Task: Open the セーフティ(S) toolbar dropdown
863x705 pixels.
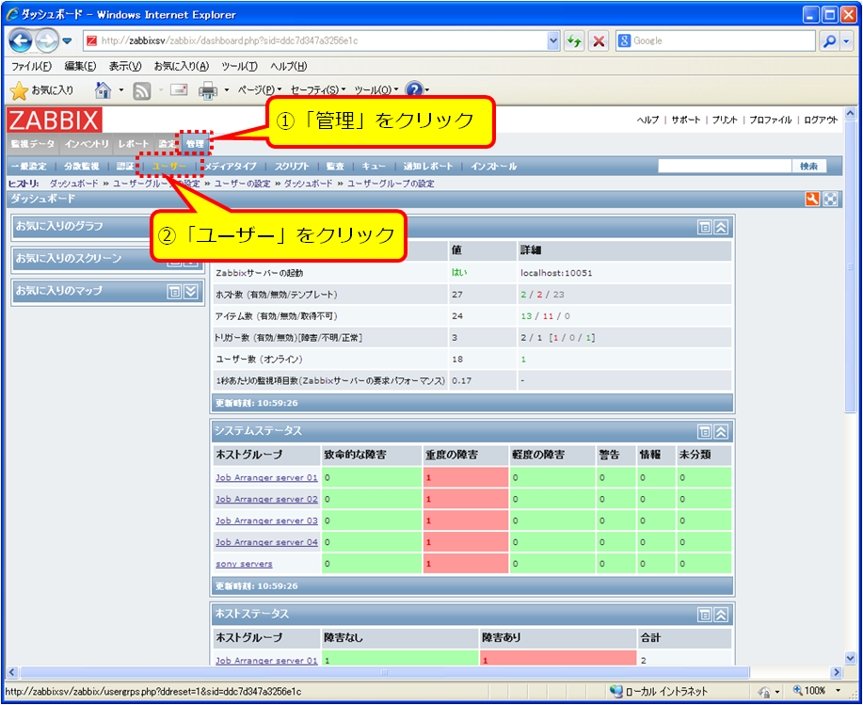Action: tap(318, 89)
